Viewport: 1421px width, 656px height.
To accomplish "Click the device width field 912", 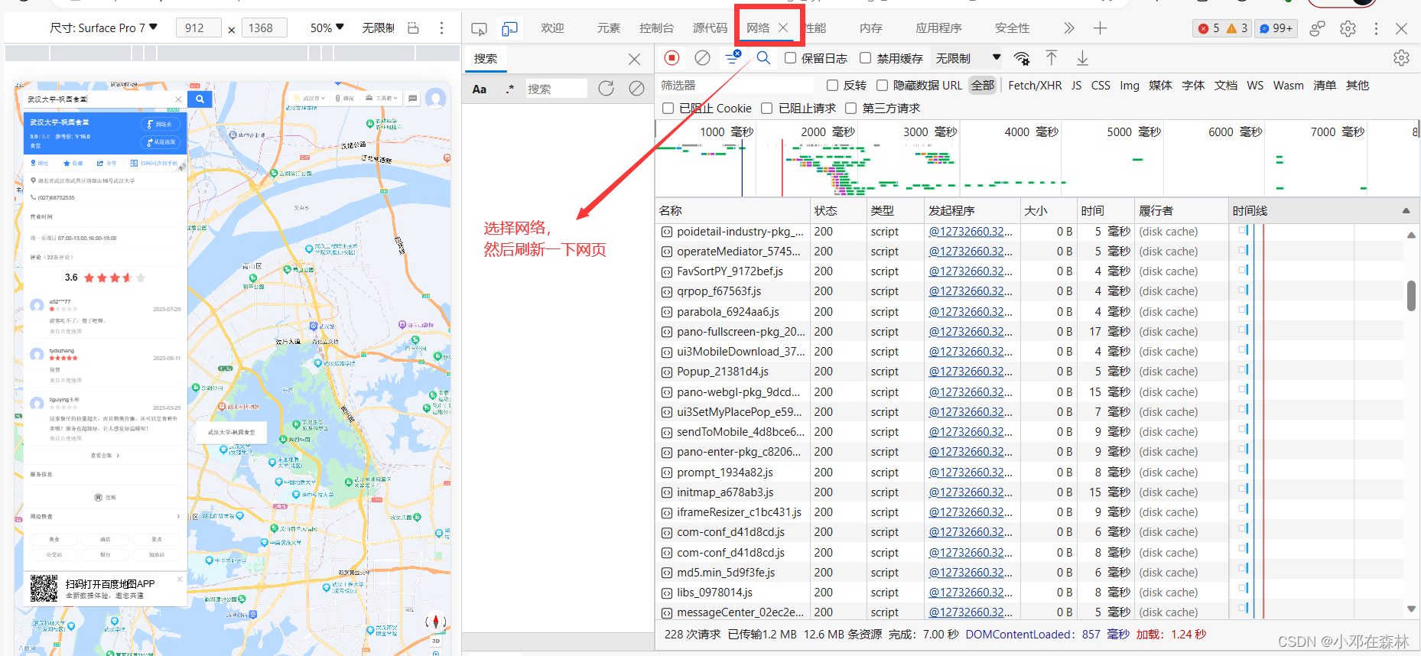I will tap(198, 28).
